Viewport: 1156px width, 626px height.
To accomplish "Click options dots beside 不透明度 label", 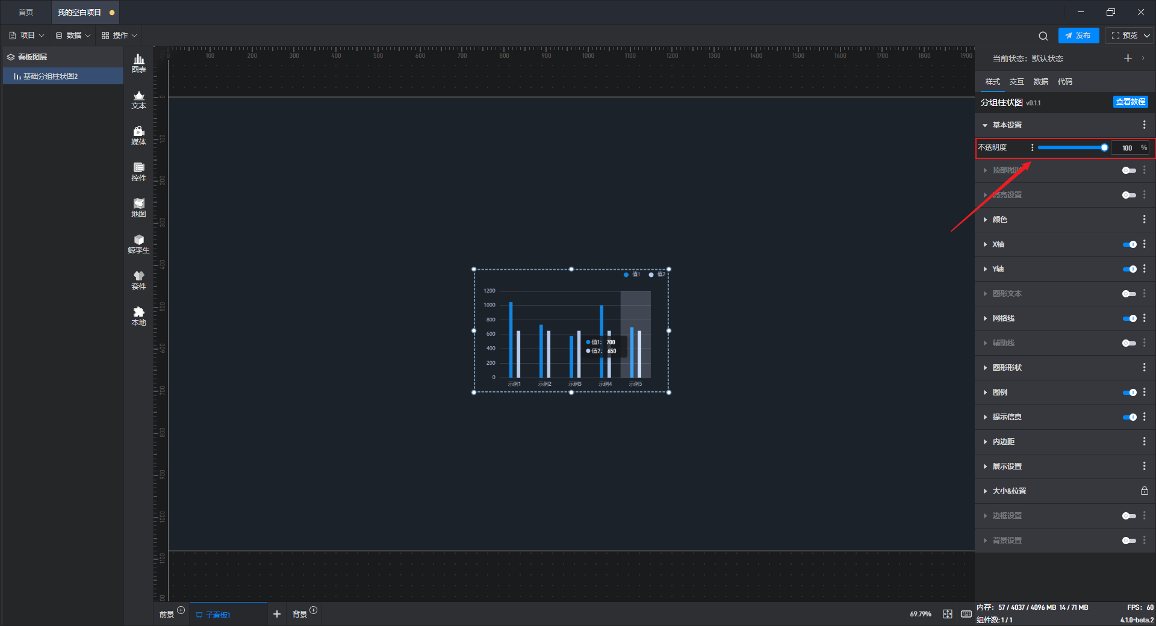I will click(1032, 147).
